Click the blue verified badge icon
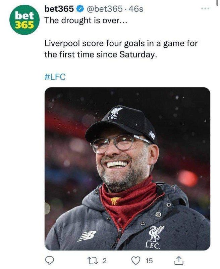 80,9
